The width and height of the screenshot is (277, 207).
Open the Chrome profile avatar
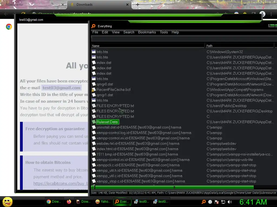262,14
